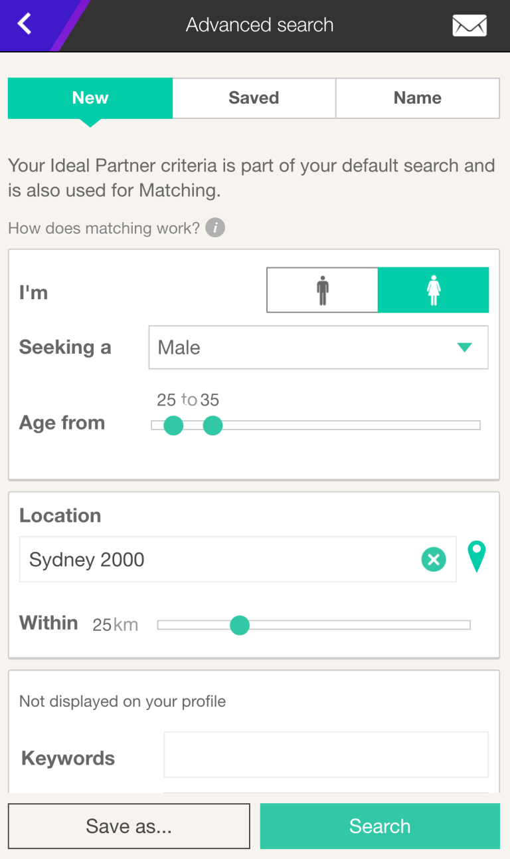Click the dropdown arrow on Seeking a field
This screenshot has width=510, height=859.
click(x=464, y=347)
